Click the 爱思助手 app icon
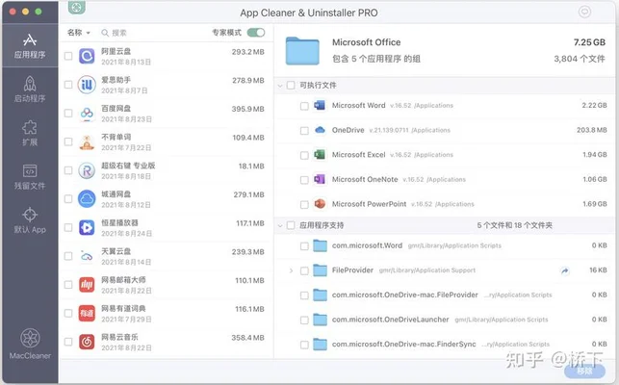Viewport: 619px width, 385px height. (87, 85)
